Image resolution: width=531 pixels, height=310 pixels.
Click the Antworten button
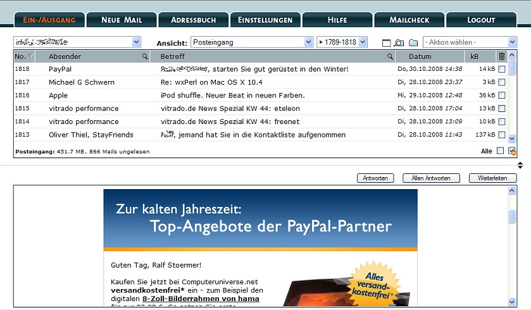(375, 178)
